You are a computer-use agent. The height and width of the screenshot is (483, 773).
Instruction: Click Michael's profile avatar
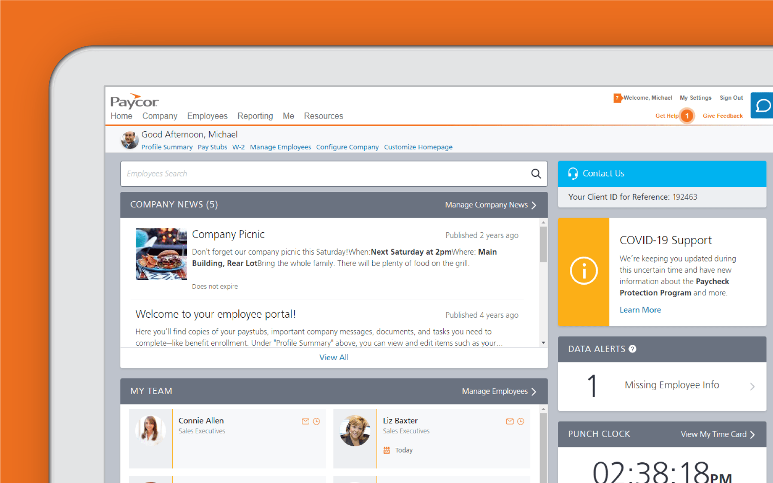coord(130,140)
